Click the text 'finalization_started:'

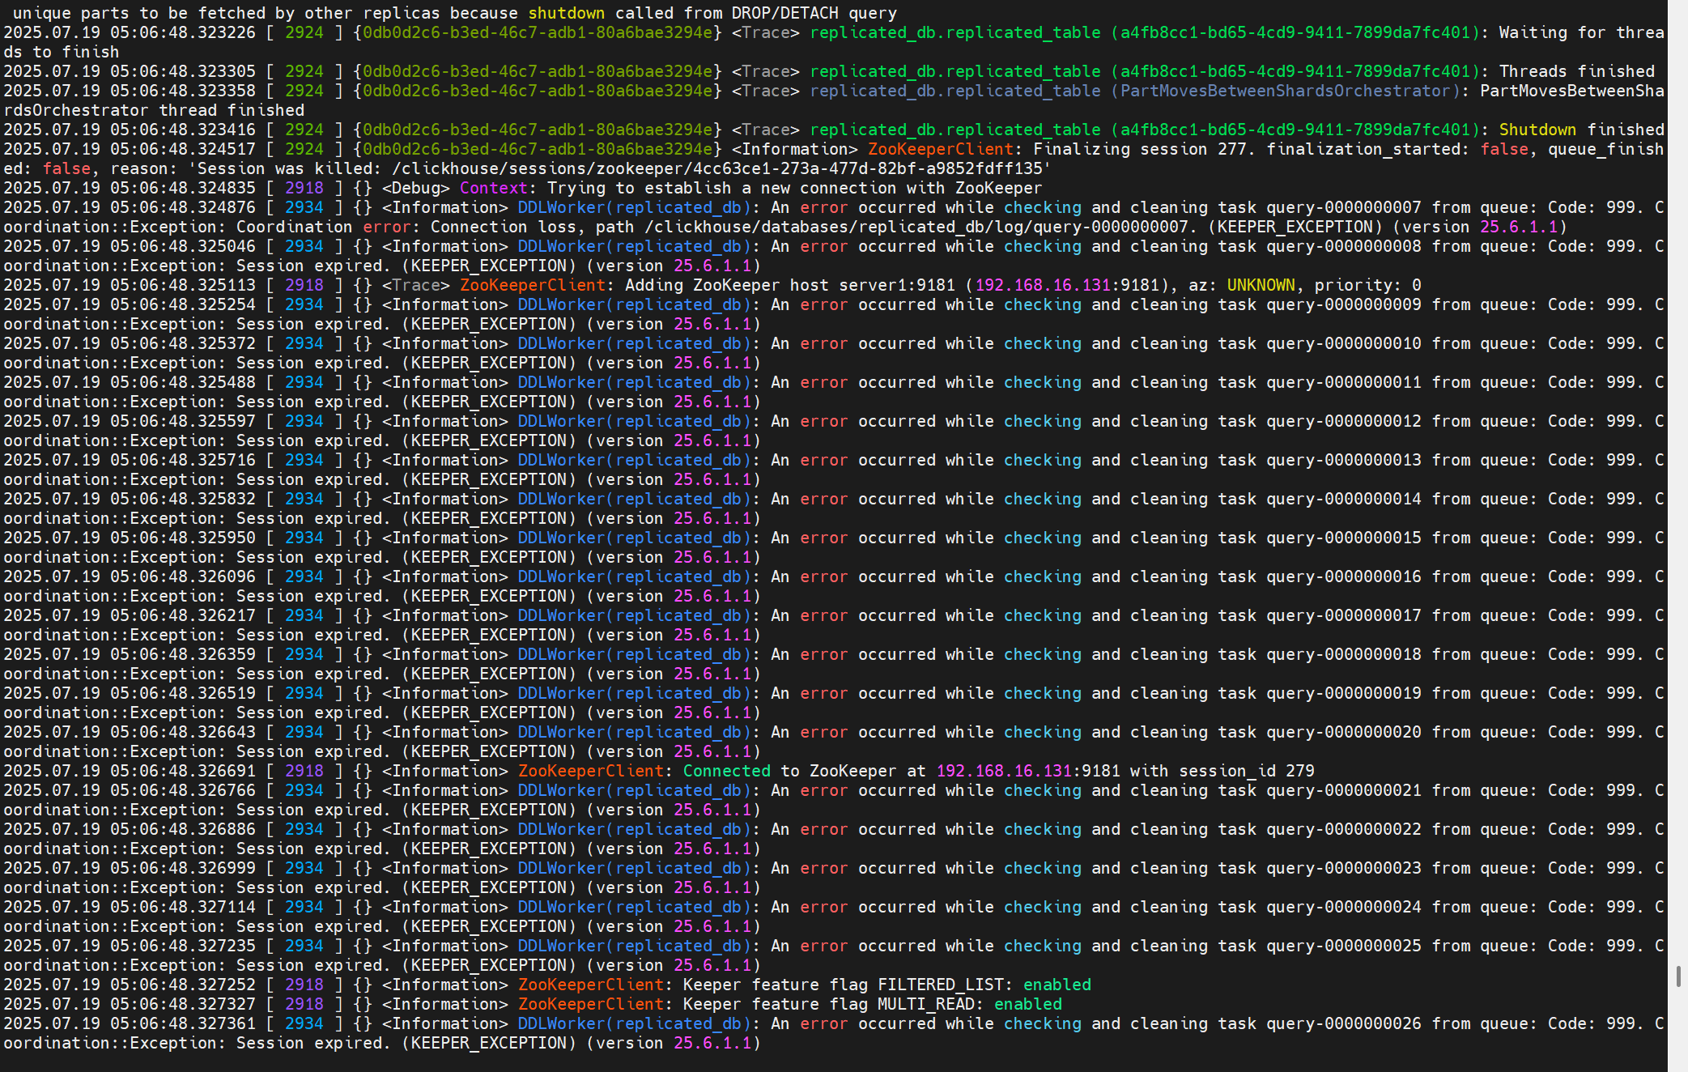1368,149
